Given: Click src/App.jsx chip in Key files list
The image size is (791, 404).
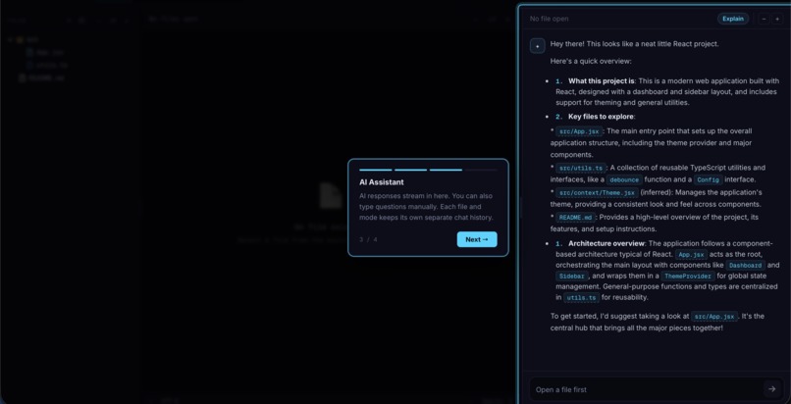Looking at the screenshot, I should tap(579, 131).
